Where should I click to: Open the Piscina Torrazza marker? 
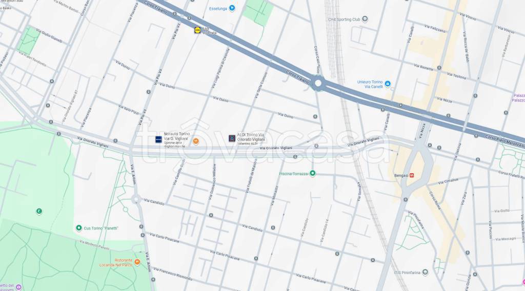click(312, 173)
